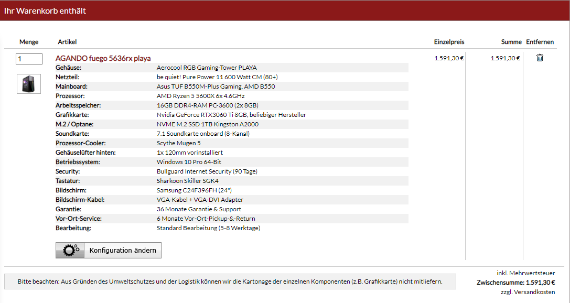
Task: Click the 7.1 Soundkarte onboard value
Action: pos(203,134)
